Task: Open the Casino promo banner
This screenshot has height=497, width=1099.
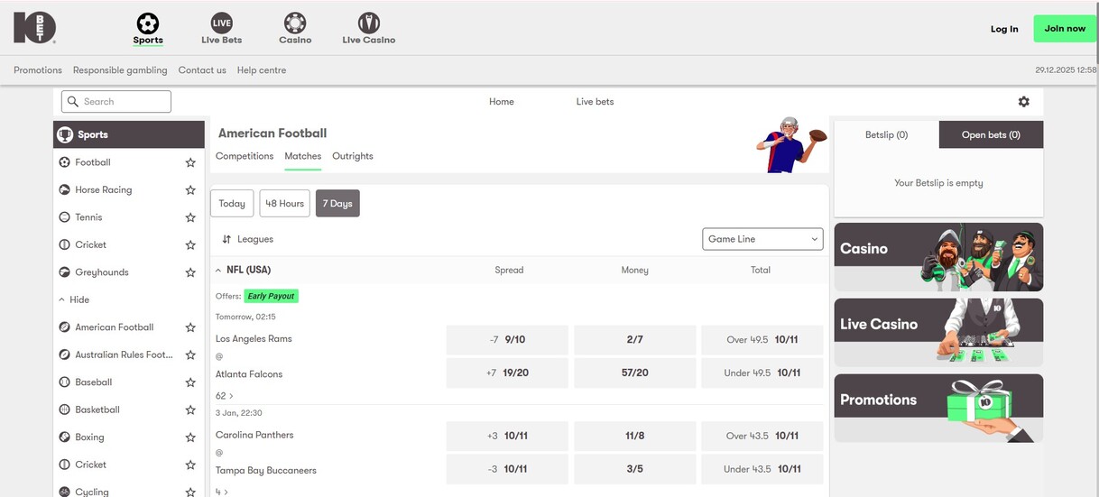Action: [x=938, y=257]
